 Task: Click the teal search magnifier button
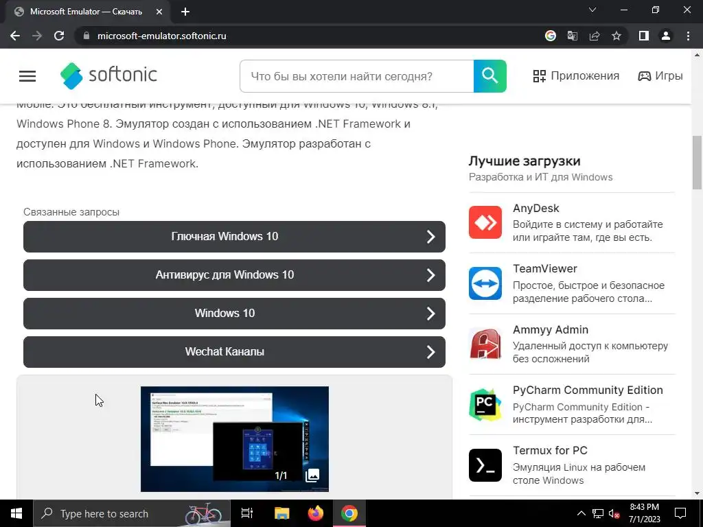(489, 76)
